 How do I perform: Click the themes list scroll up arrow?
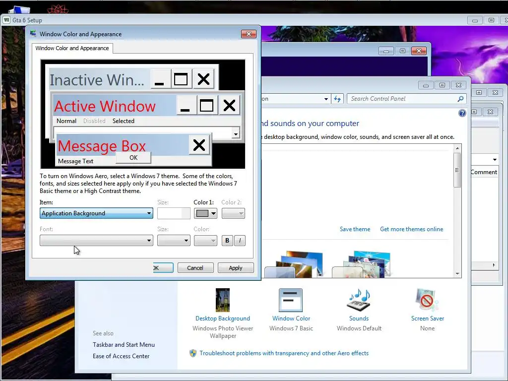pos(457,148)
